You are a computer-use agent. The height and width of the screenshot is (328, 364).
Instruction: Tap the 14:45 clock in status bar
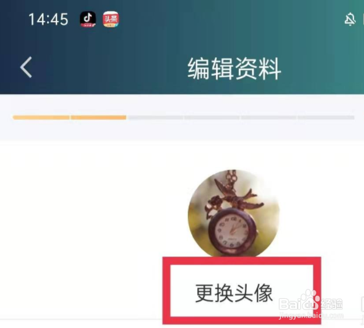48,19
